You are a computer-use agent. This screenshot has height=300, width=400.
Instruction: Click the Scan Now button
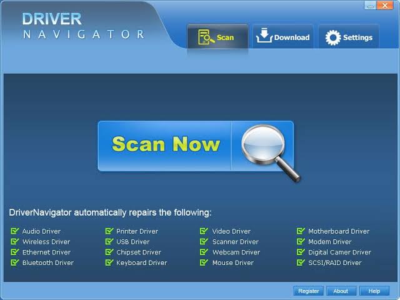(x=196, y=146)
